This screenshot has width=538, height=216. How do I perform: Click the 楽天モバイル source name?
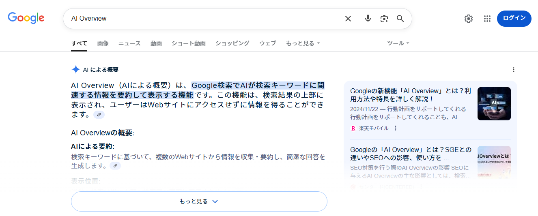tap(374, 128)
